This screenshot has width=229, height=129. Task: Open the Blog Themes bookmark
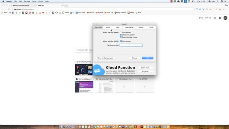120,13
